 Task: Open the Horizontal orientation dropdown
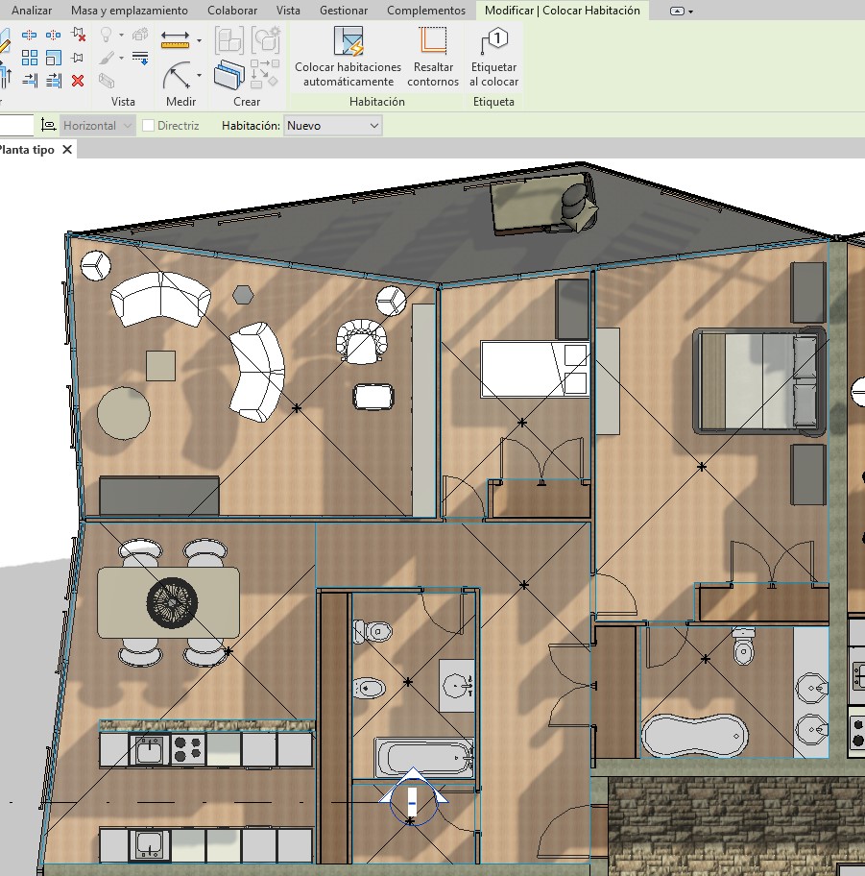[x=98, y=126]
